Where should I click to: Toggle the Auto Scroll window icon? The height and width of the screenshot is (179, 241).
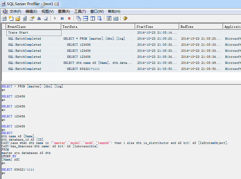[x=99, y=18]
